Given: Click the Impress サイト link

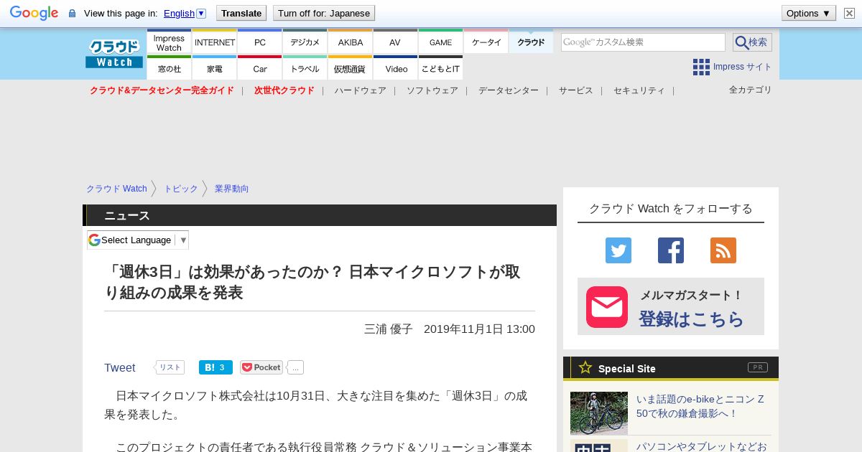Looking at the screenshot, I should tap(742, 67).
